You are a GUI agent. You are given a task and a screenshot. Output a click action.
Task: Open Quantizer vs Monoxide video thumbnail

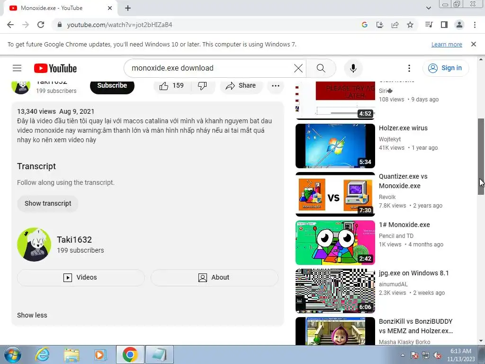pos(335,194)
